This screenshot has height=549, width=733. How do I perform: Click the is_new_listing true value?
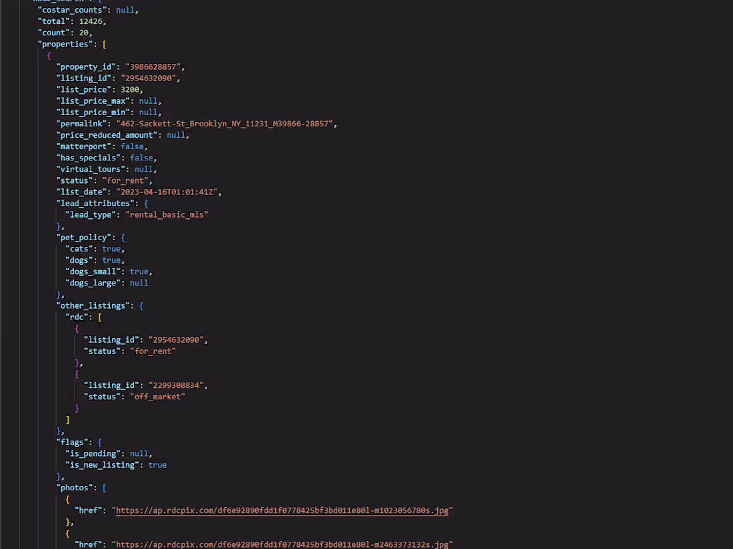click(x=157, y=464)
